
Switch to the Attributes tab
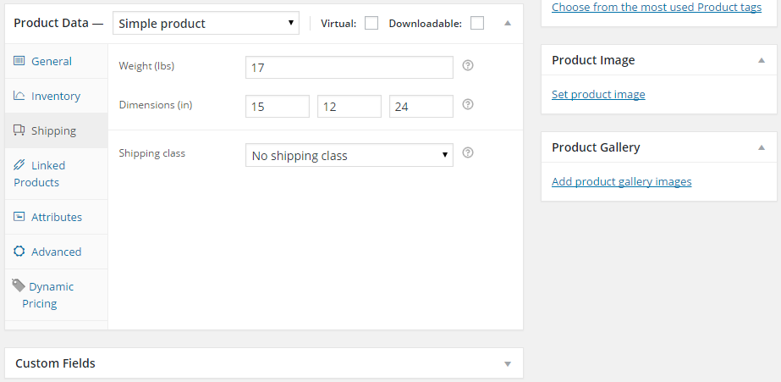(x=57, y=217)
